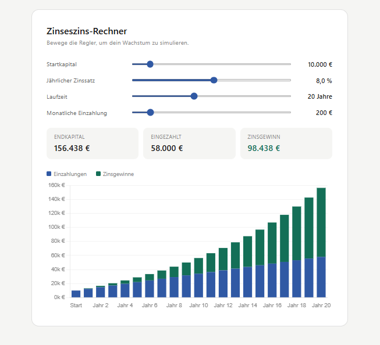
Task: Click the Start bar in the chart
Action: point(76,294)
